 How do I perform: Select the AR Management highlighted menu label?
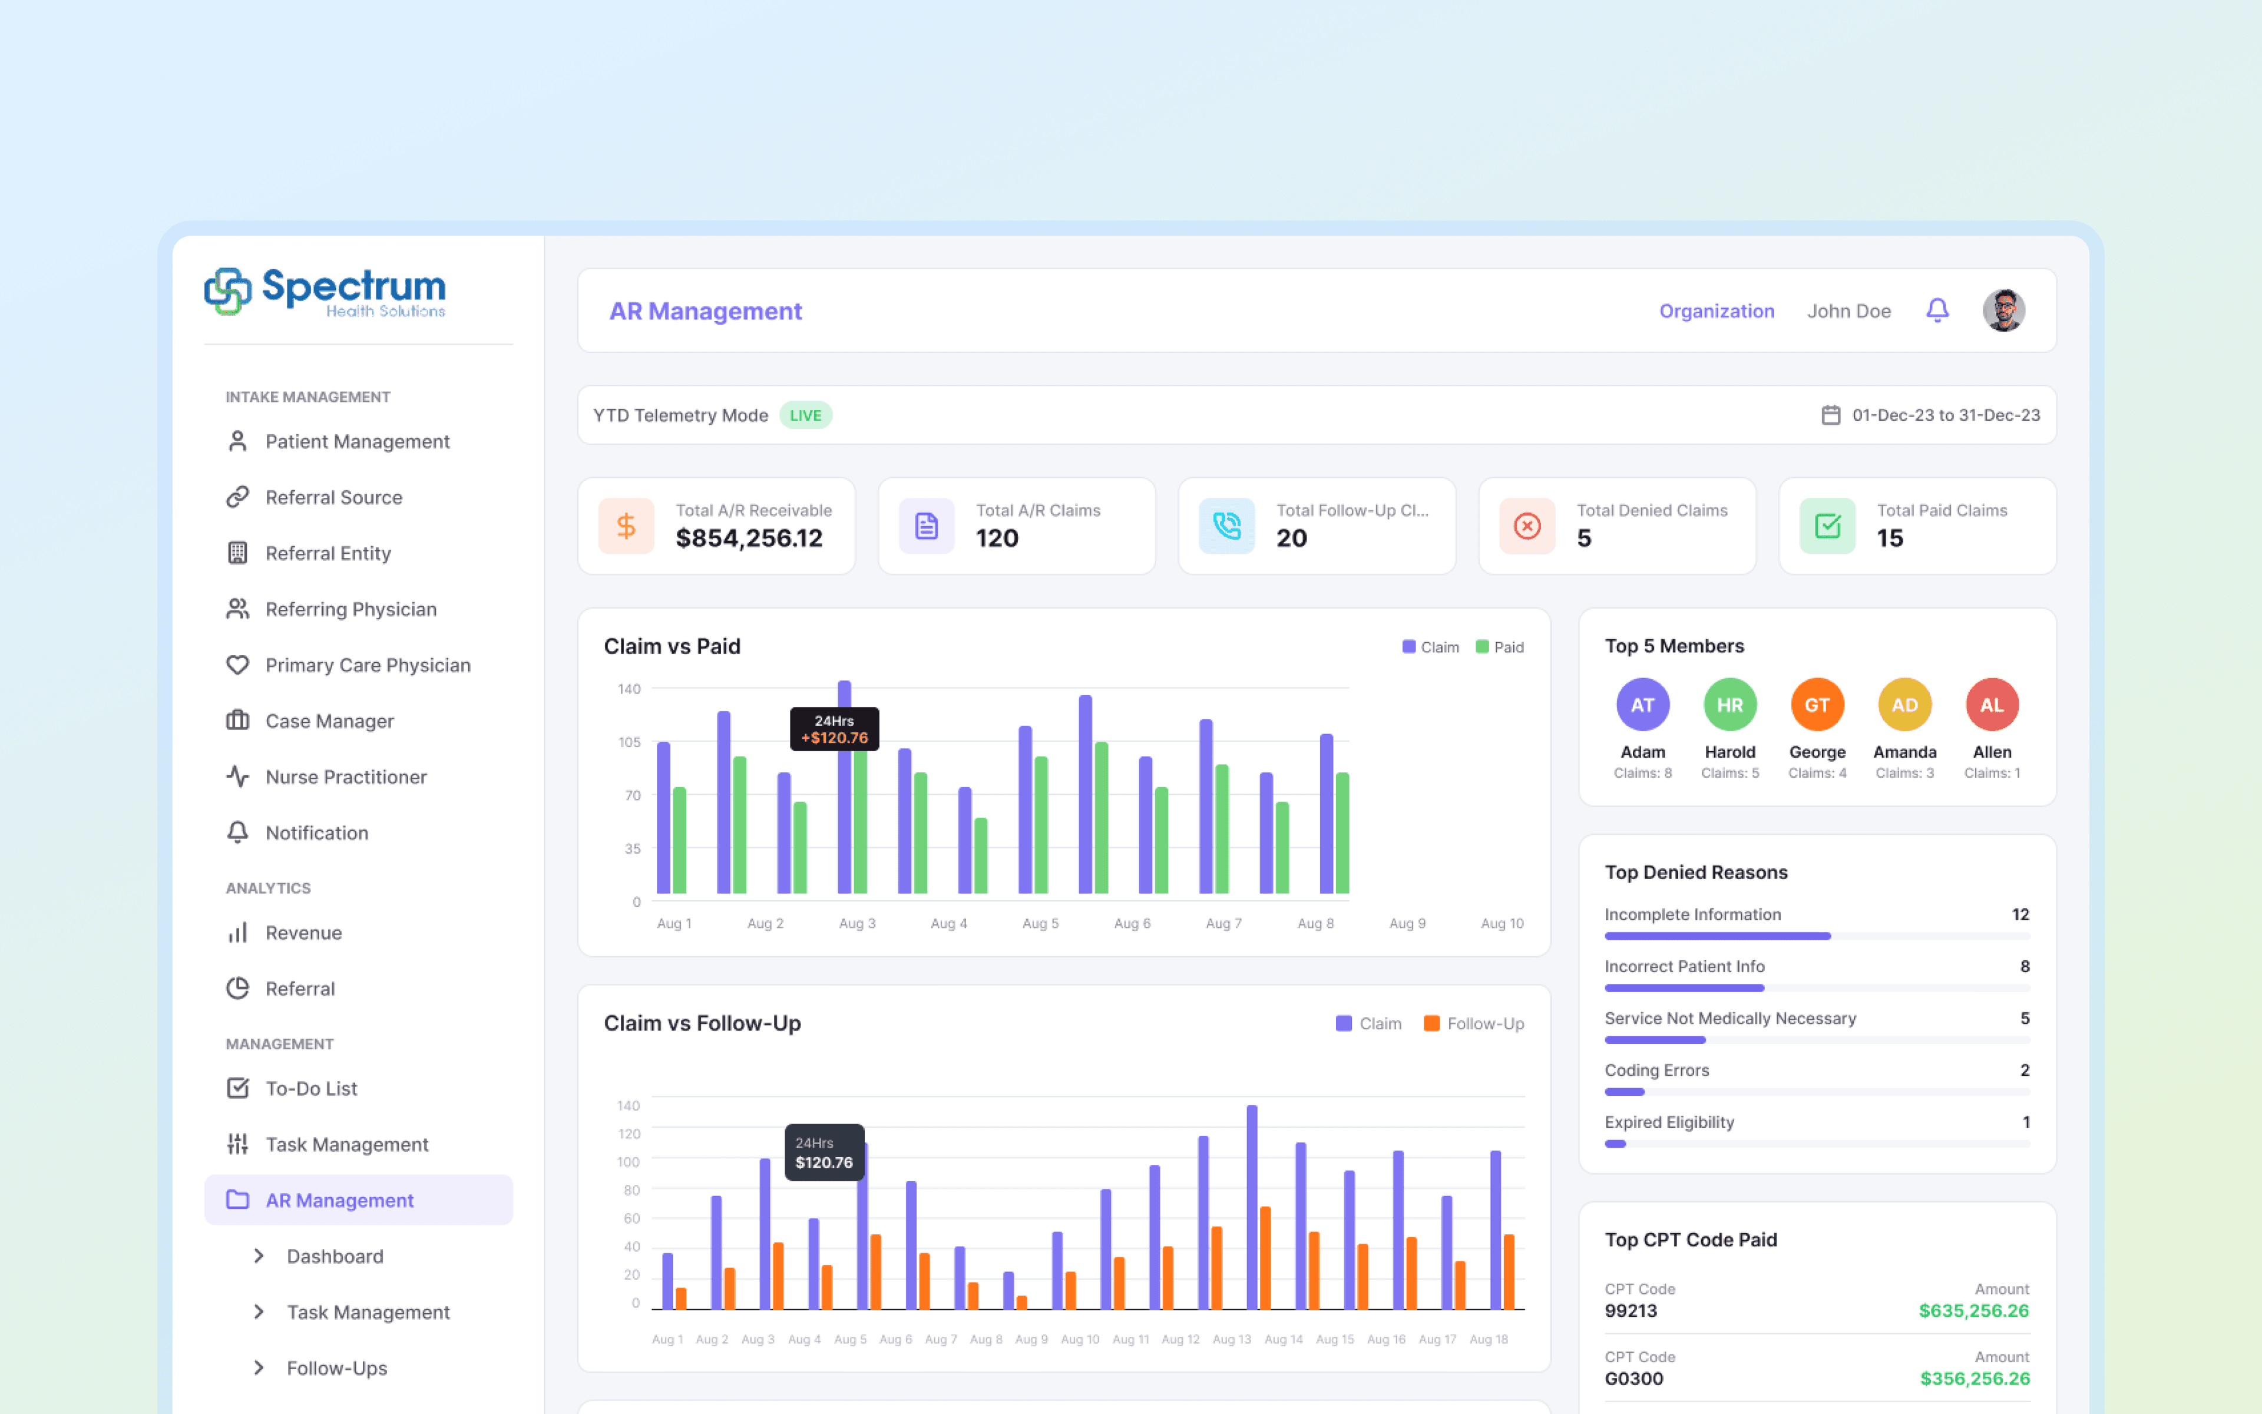tap(339, 1201)
